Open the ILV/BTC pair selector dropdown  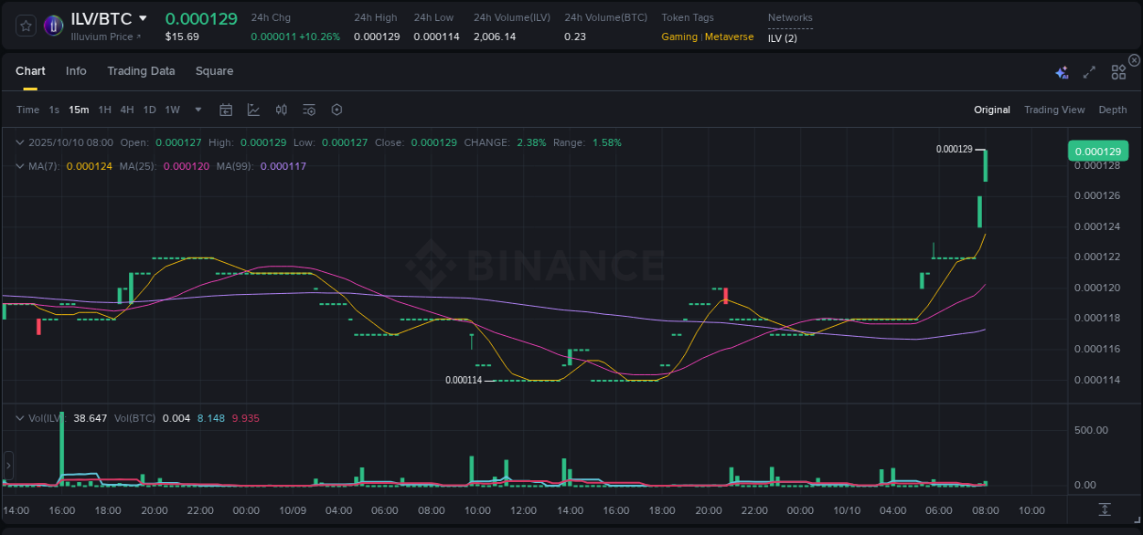coord(144,18)
